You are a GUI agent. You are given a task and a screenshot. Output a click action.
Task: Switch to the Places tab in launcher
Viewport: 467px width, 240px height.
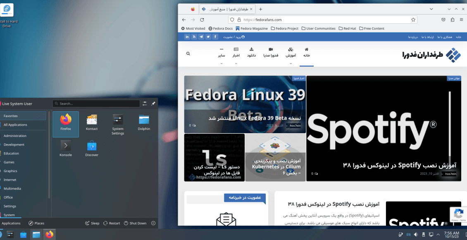pos(36,223)
